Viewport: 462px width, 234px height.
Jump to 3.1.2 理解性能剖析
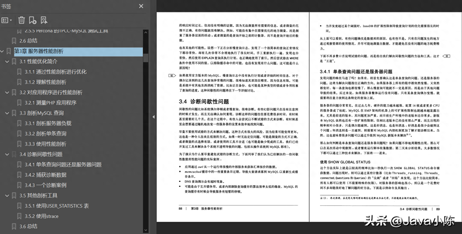click(45, 82)
